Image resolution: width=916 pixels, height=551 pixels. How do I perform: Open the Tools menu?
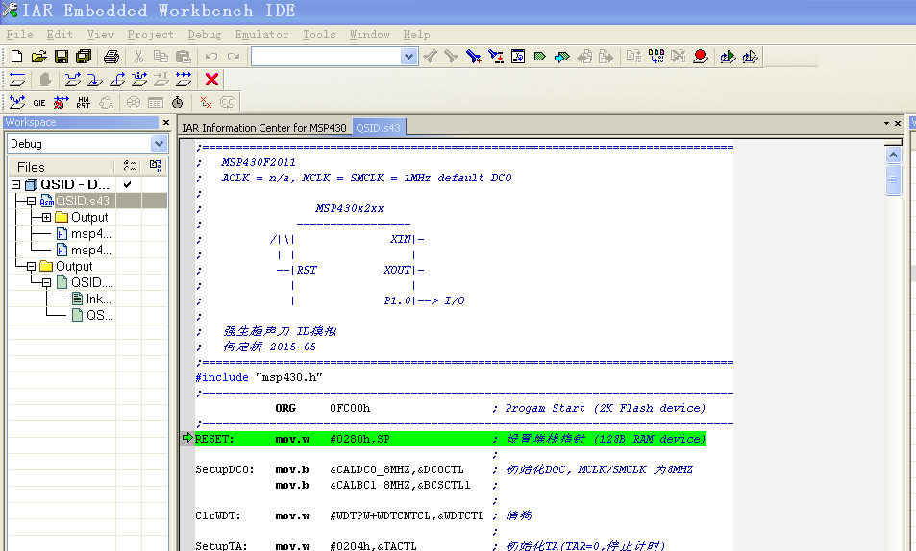point(319,35)
